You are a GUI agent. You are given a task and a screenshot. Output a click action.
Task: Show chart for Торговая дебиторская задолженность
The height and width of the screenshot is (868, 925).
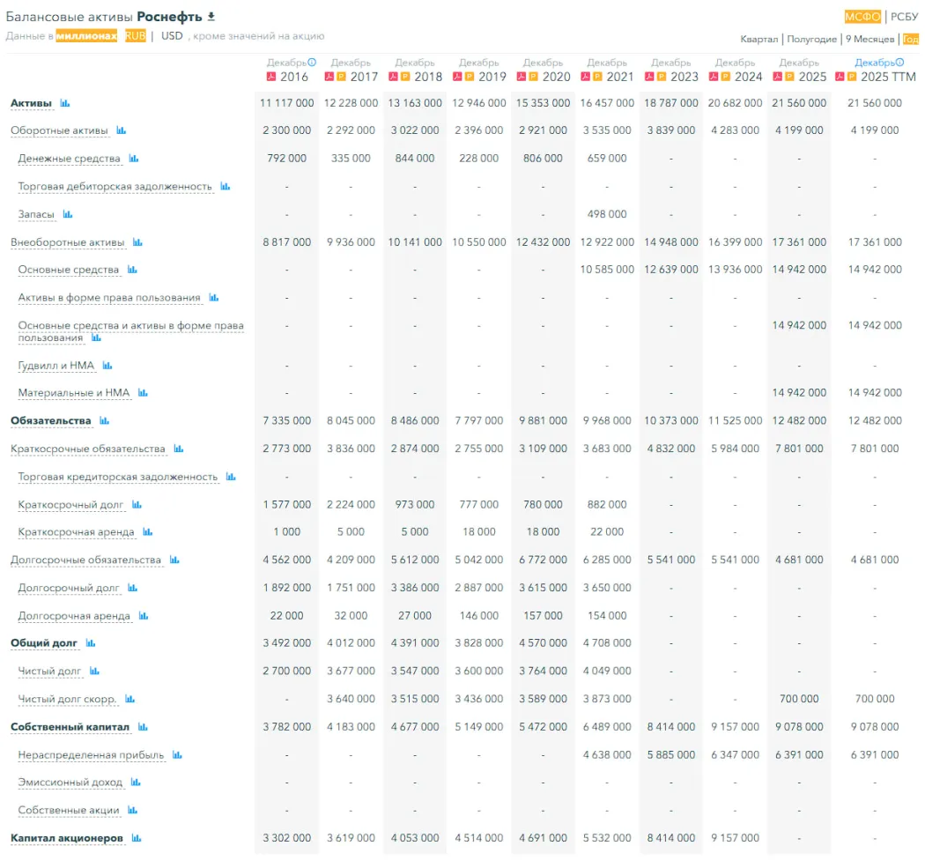225,187
